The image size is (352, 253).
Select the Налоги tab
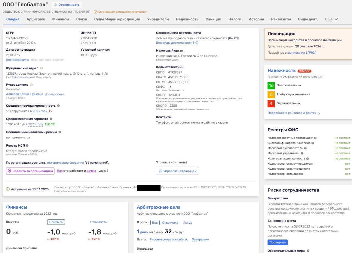235,19
